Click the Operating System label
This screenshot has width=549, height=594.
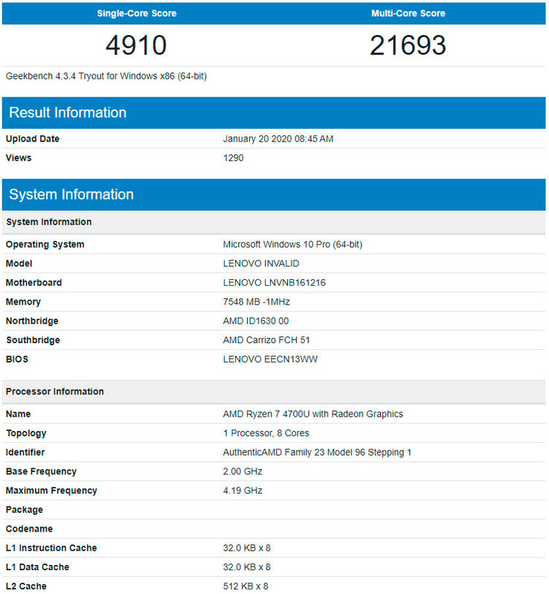45,244
